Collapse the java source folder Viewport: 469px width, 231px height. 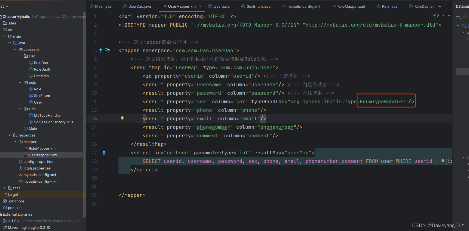click(x=10, y=43)
